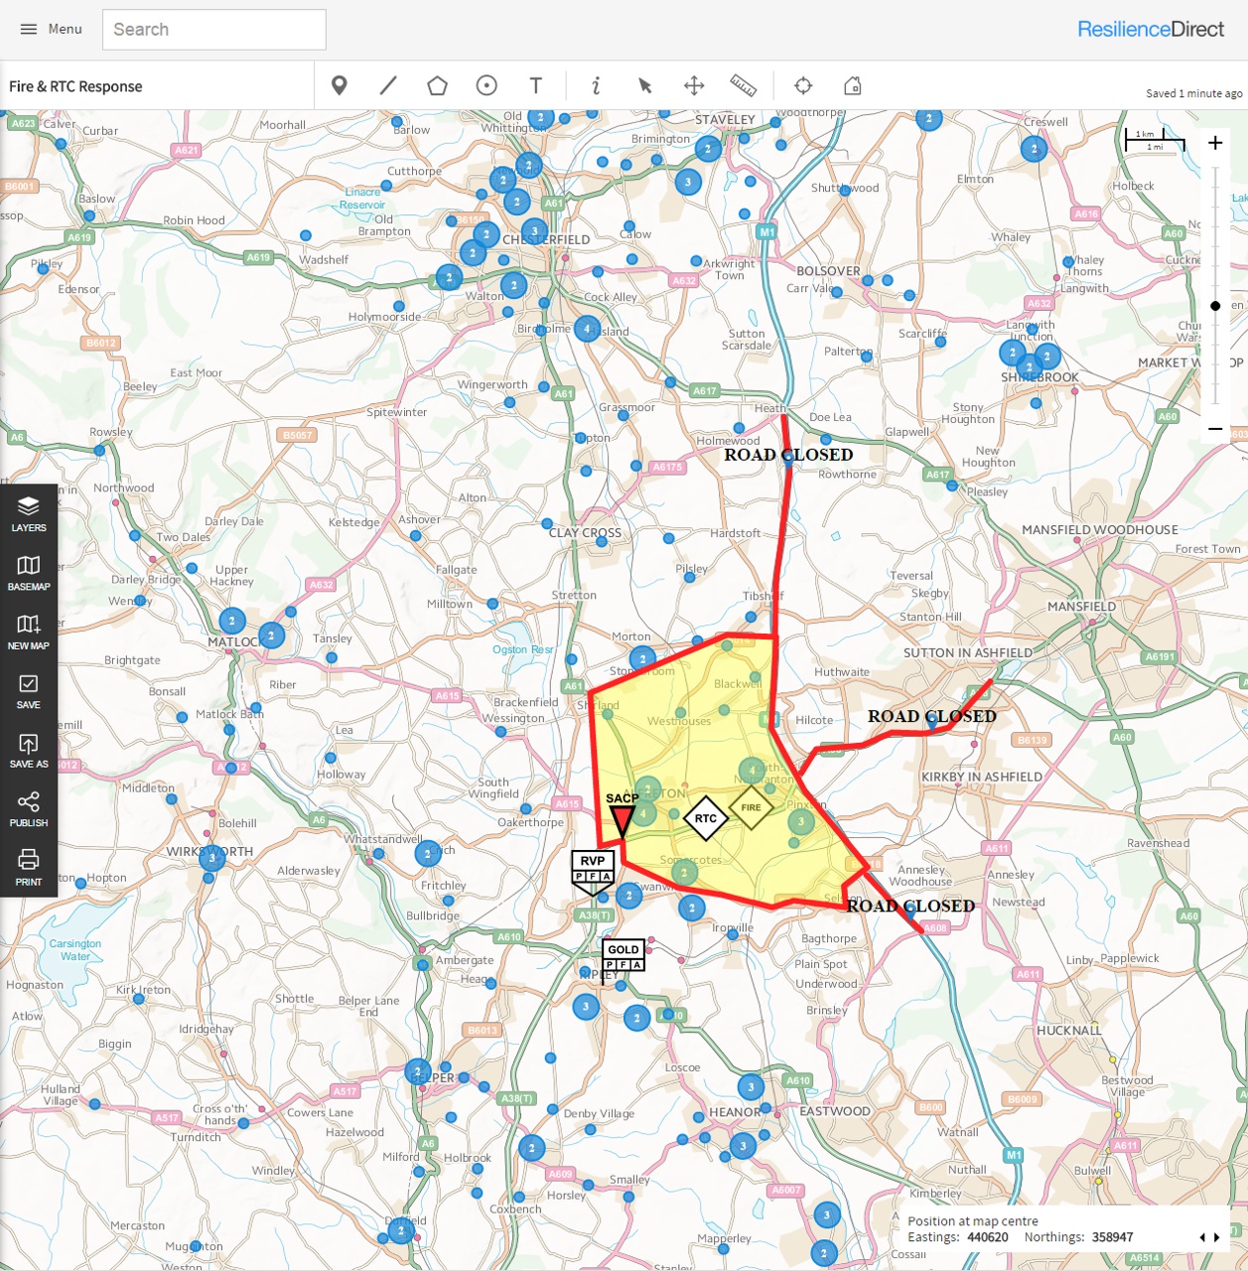The height and width of the screenshot is (1271, 1248).
Task: Create a New Map
Action: point(29,632)
